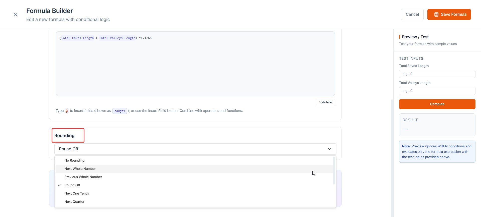Click the Formula Builder title

pos(50,11)
